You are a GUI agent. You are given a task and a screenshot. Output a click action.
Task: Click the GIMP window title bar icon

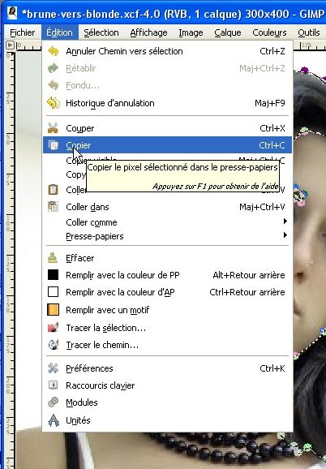coord(12,14)
